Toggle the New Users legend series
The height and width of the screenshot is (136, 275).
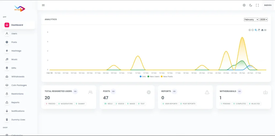[153, 77]
